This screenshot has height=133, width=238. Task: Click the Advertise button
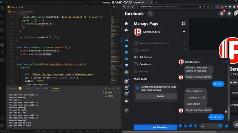[155, 127]
